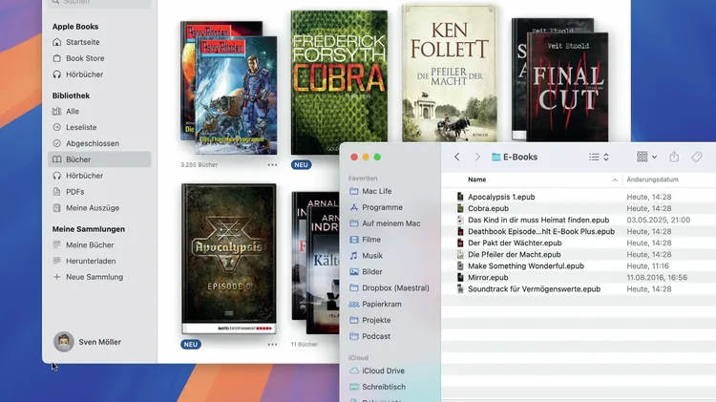716x402 pixels.
Task: Click the Schreibtisch desktop icon
Action: pos(354,387)
